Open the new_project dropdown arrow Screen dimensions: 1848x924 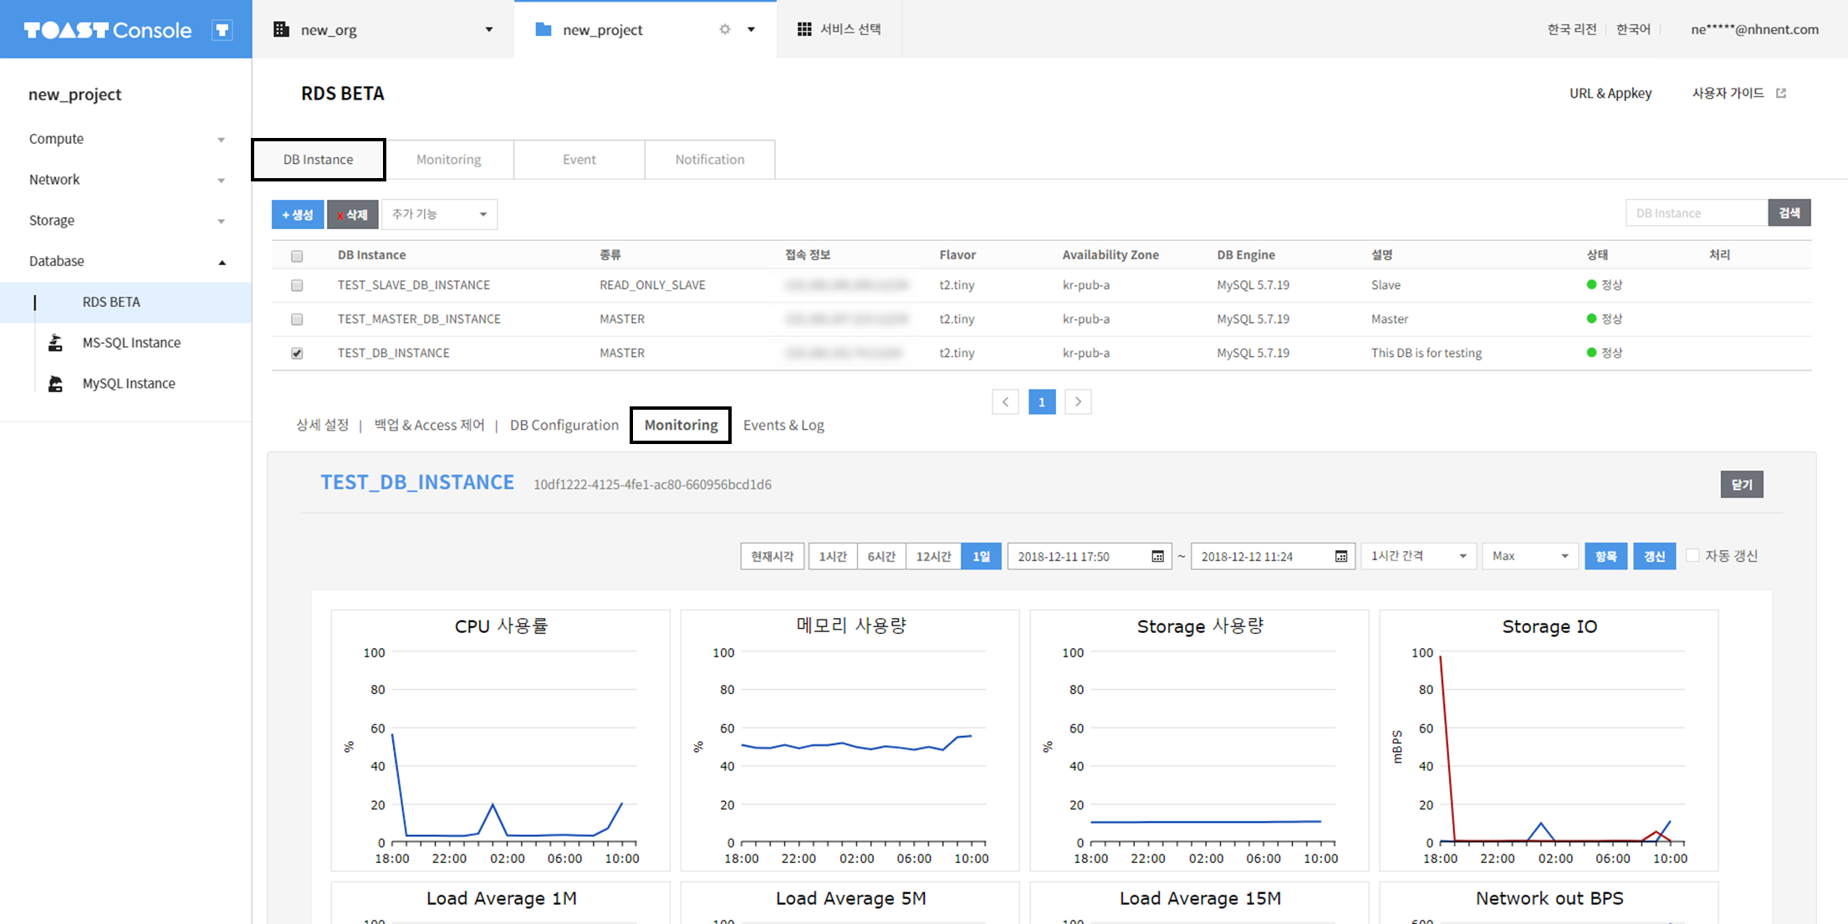[x=751, y=29]
